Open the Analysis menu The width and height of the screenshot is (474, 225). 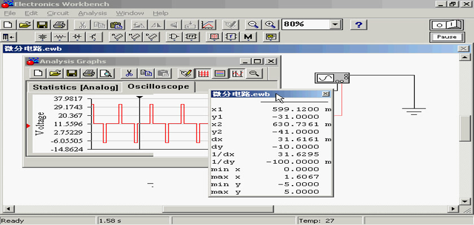coord(93,13)
